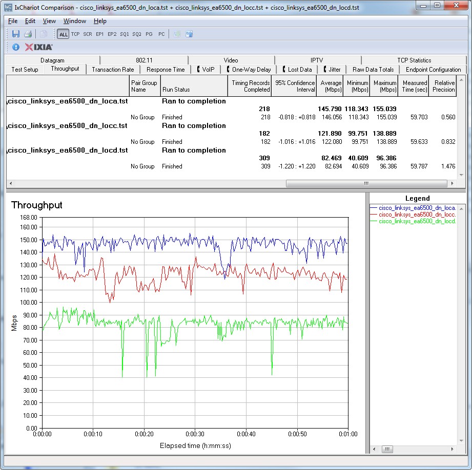The image size is (472, 470).
Task: Click the results table scroll-left arrow
Action: point(11,183)
